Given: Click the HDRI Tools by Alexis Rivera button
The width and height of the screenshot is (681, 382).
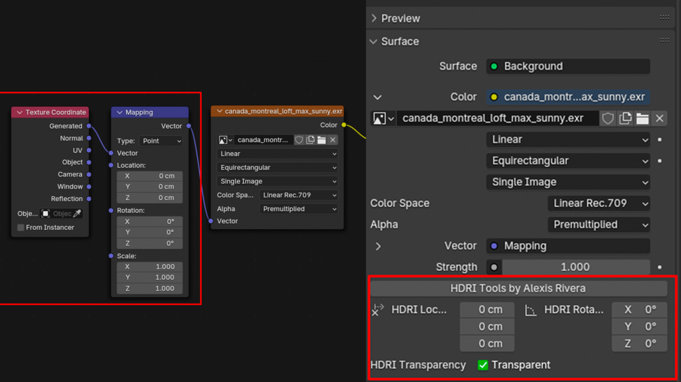Looking at the screenshot, I should 518,288.
